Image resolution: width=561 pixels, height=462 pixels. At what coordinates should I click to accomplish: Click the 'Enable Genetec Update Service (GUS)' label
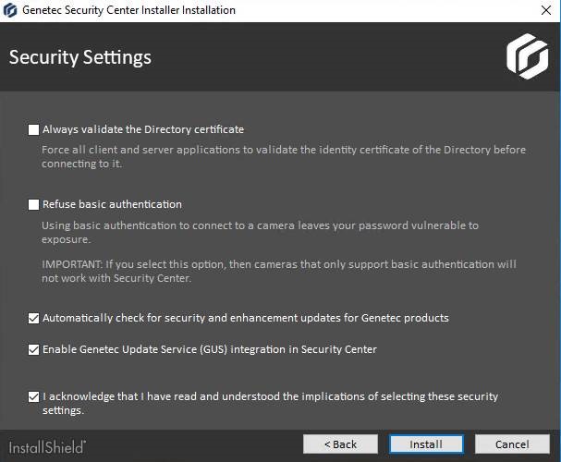pyautogui.click(x=210, y=349)
